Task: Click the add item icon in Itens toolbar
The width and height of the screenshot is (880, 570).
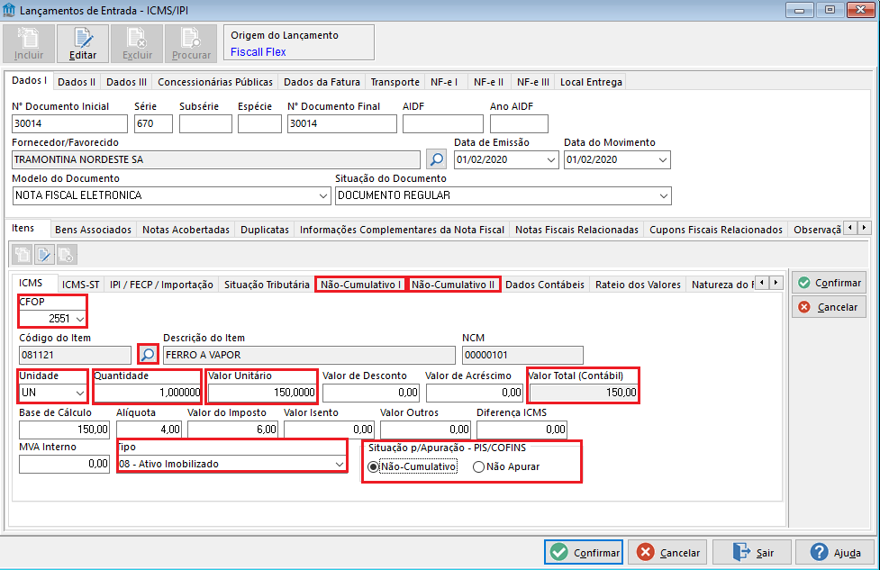Action: [x=23, y=255]
